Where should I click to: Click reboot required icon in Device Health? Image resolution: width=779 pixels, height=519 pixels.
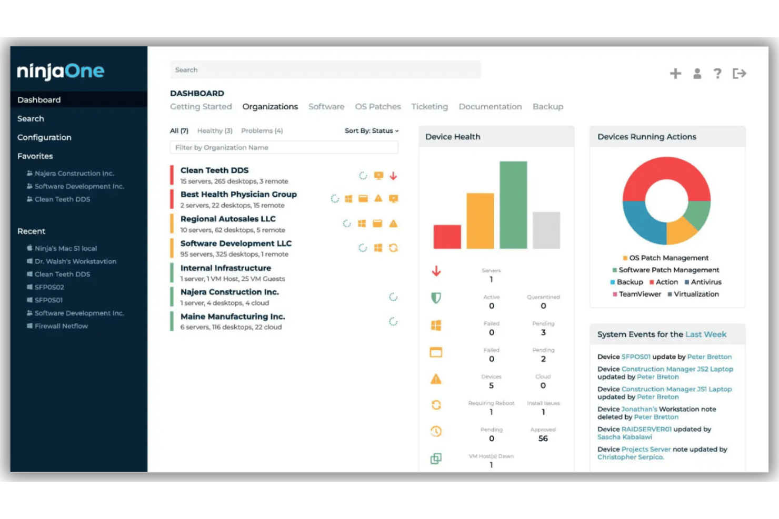click(436, 405)
